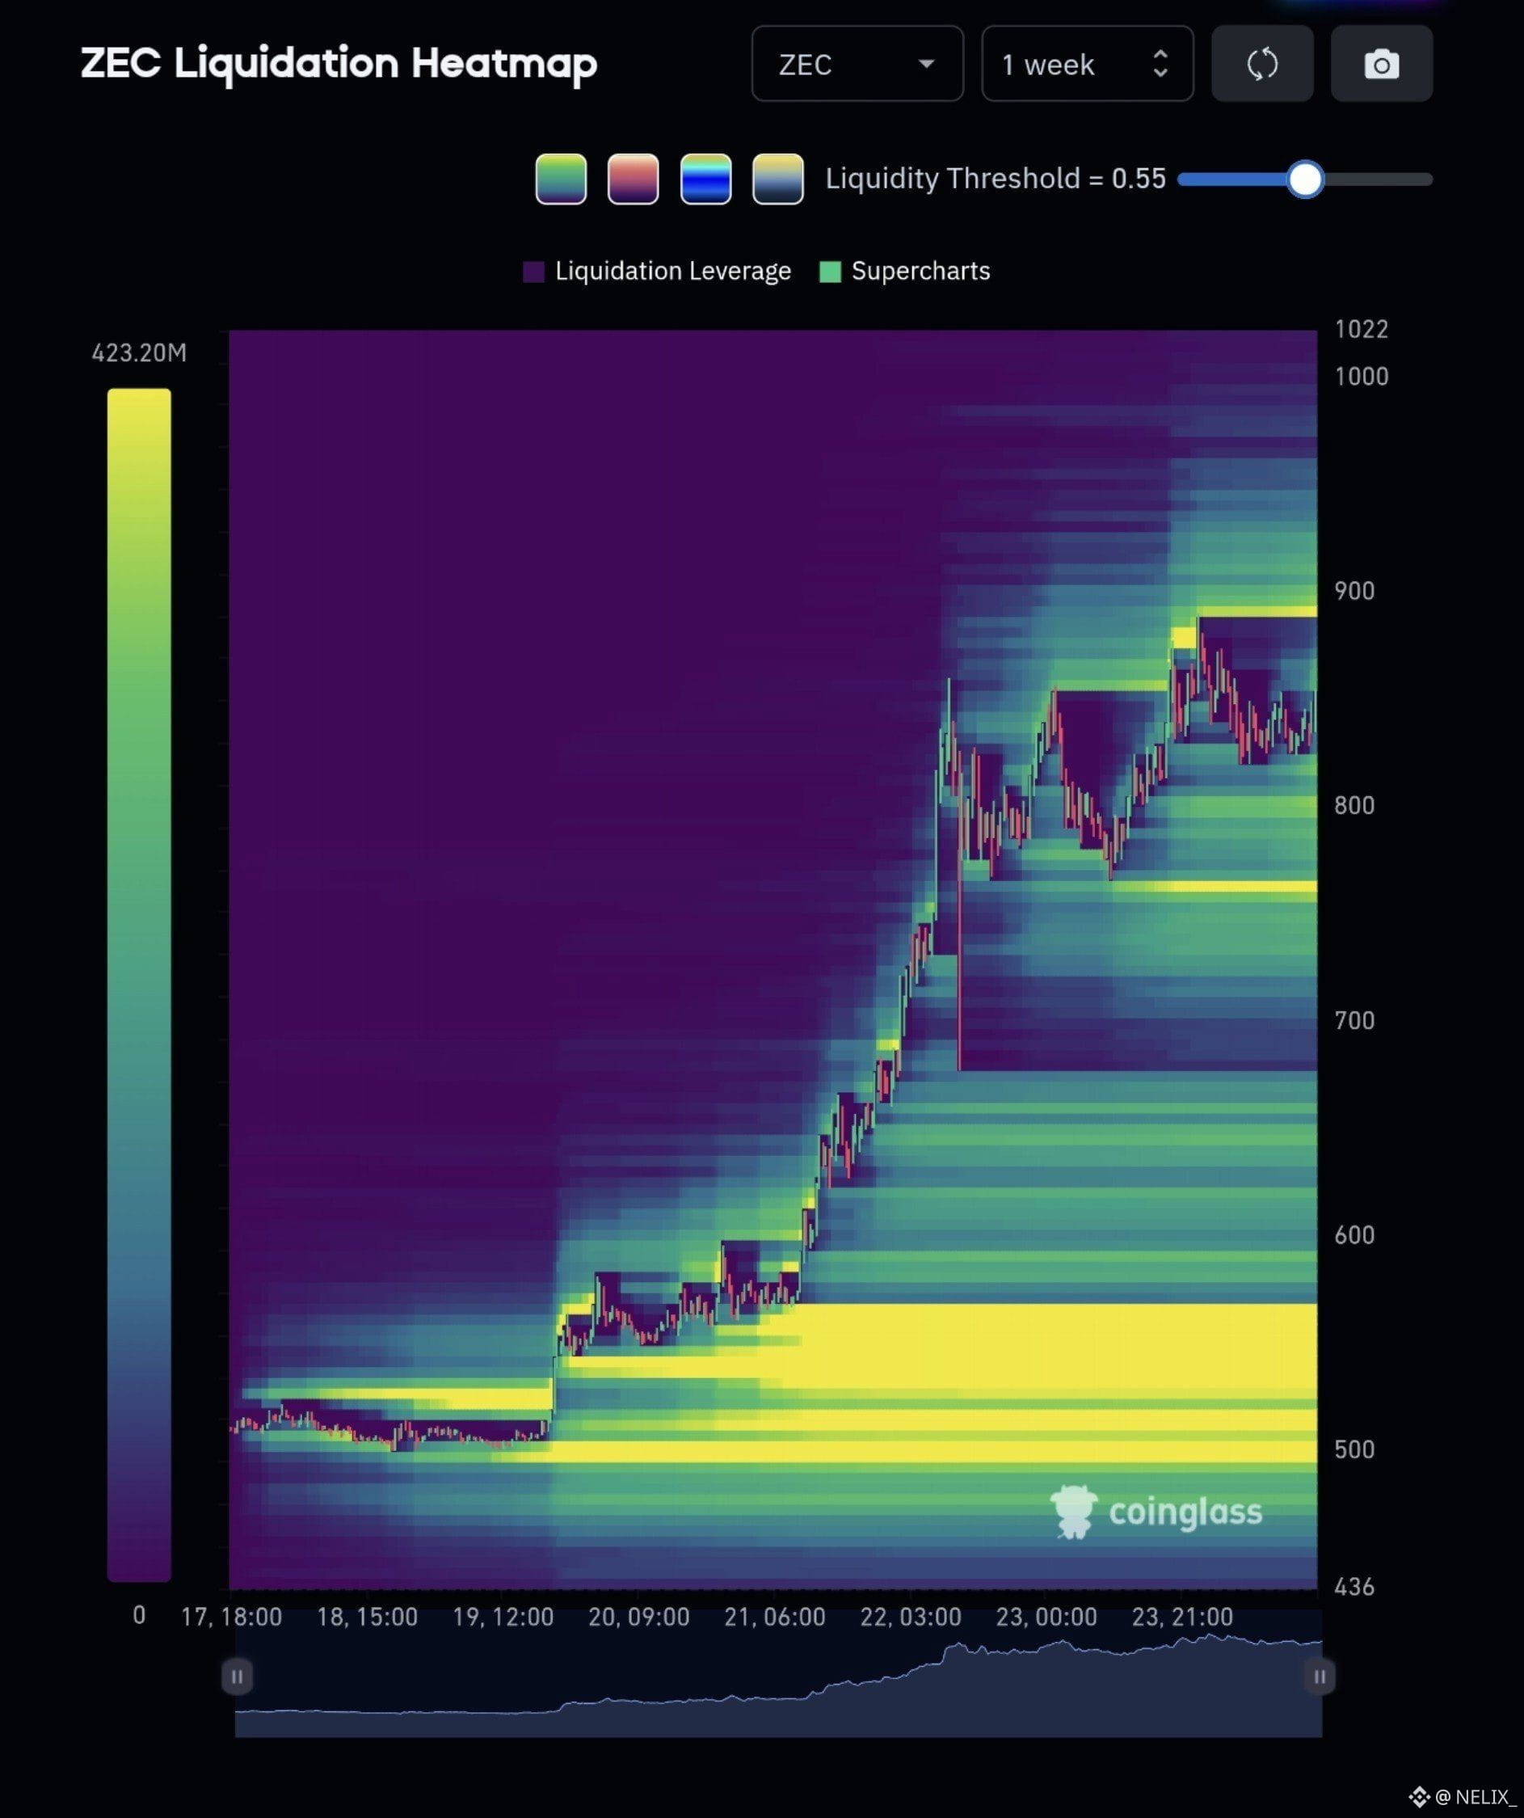This screenshot has width=1524, height=1818.
Task: Click the 23, 21:00 time axis label
Action: click(1182, 1618)
